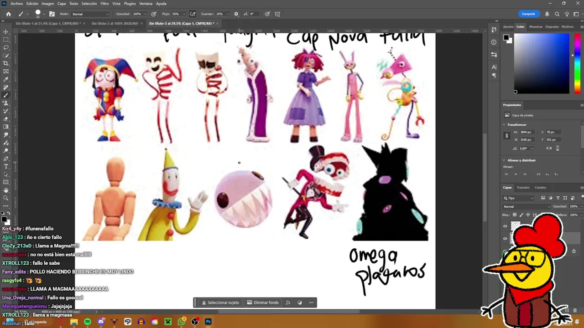584x328 pixels.
Task: Select the Eyedropper tool
Action: coord(6,79)
